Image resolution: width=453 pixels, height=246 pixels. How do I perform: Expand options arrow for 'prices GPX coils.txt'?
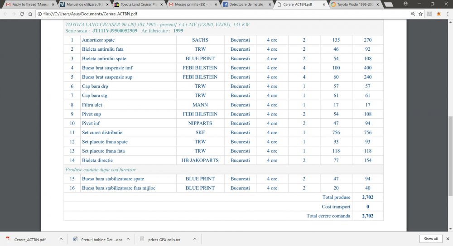pos(195,239)
